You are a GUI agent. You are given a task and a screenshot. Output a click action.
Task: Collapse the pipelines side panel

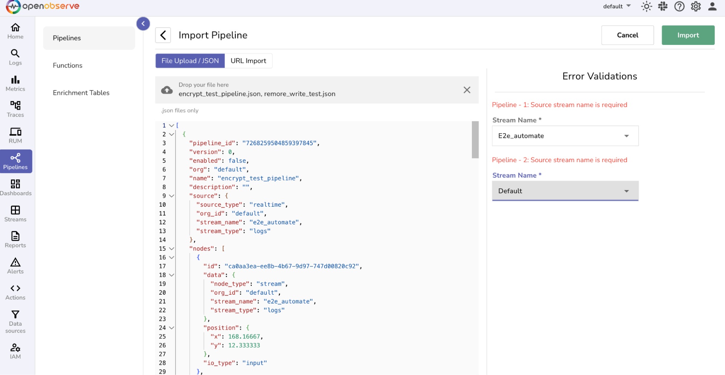point(143,24)
